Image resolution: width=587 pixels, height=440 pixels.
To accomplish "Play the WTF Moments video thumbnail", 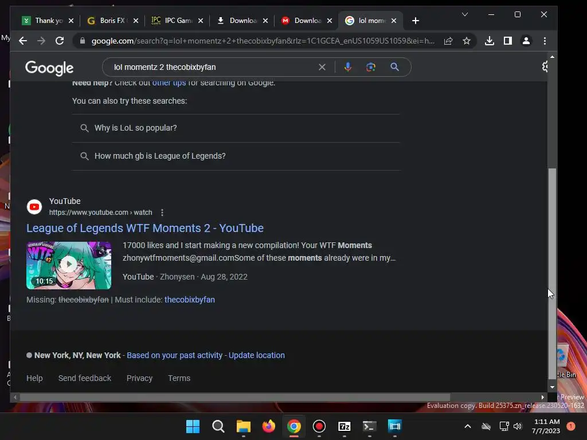I will [69, 265].
